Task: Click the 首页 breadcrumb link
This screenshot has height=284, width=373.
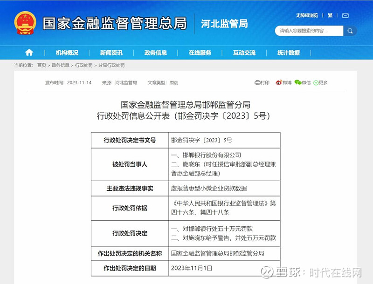Action: 41,65
